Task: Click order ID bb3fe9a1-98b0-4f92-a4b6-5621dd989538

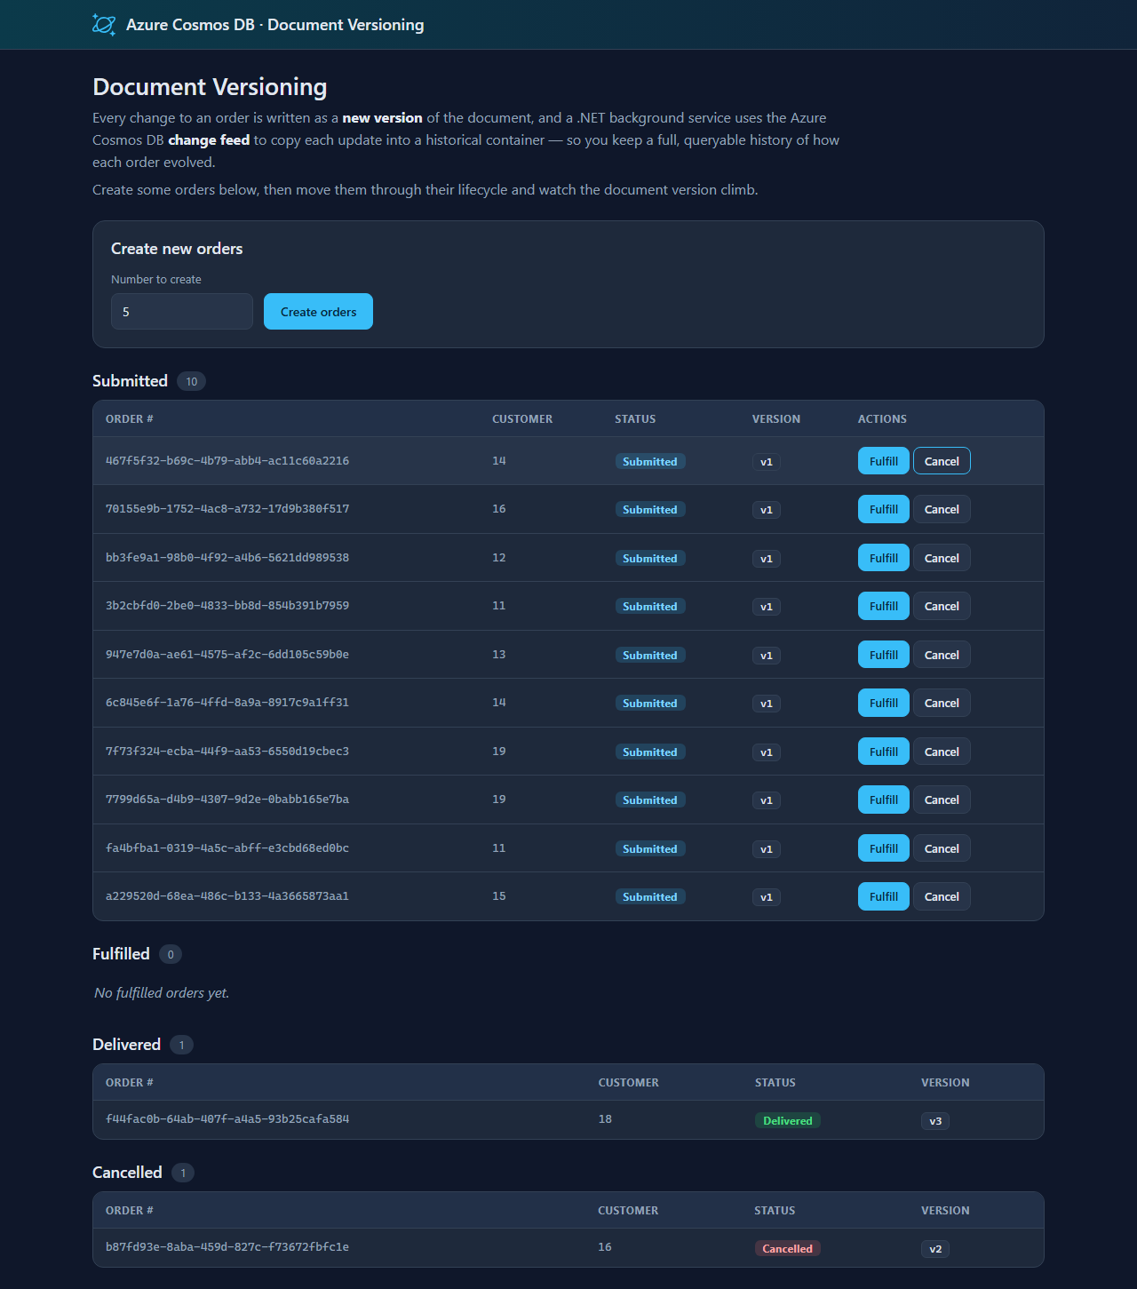Action: (x=227, y=557)
